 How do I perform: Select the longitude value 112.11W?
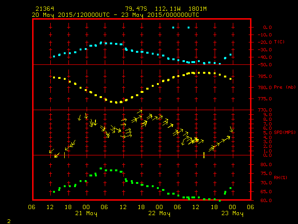pyautogui.click(x=168, y=9)
